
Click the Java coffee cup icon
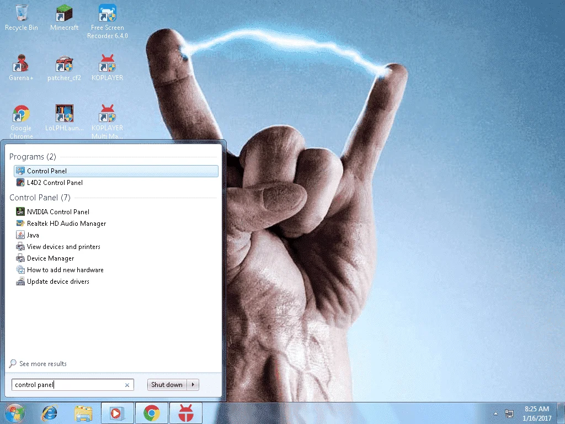tap(20, 235)
